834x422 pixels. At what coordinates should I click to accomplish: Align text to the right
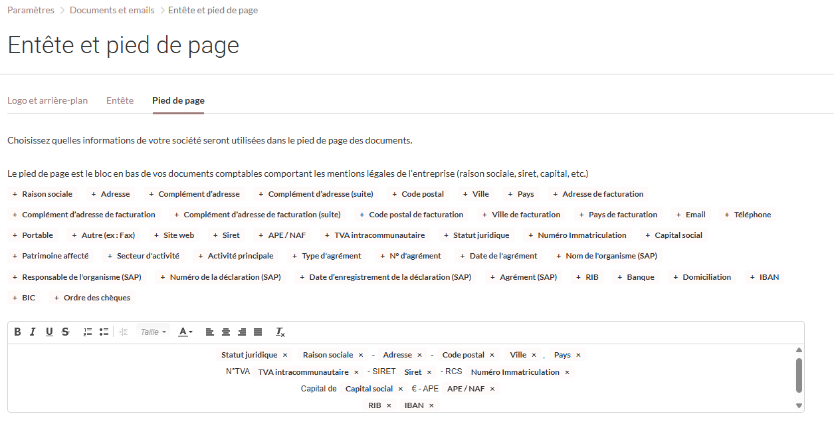click(242, 332)
